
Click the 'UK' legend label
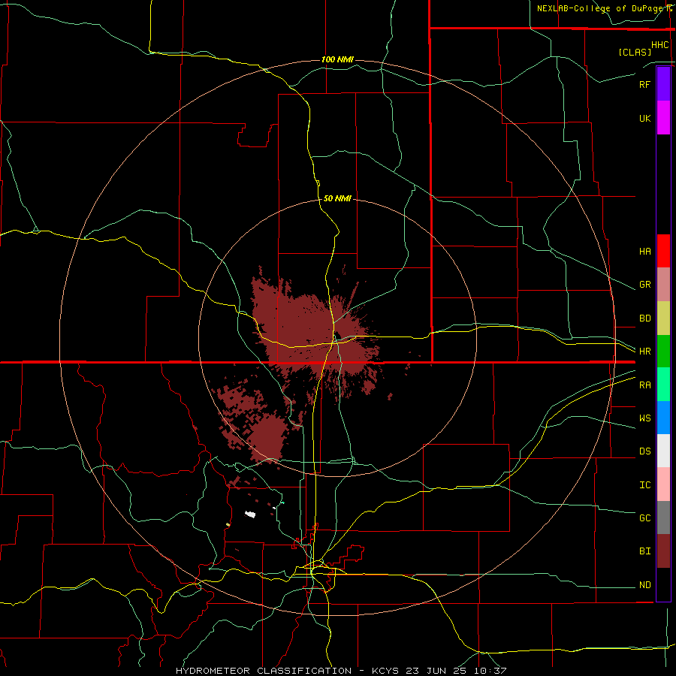[x=644, y=118]
